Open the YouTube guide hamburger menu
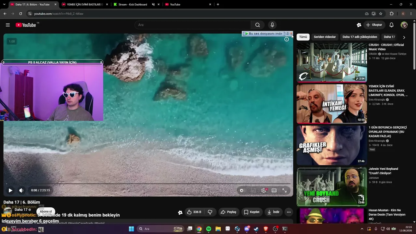This screenshot has height=234, width=416. (8, 25)
